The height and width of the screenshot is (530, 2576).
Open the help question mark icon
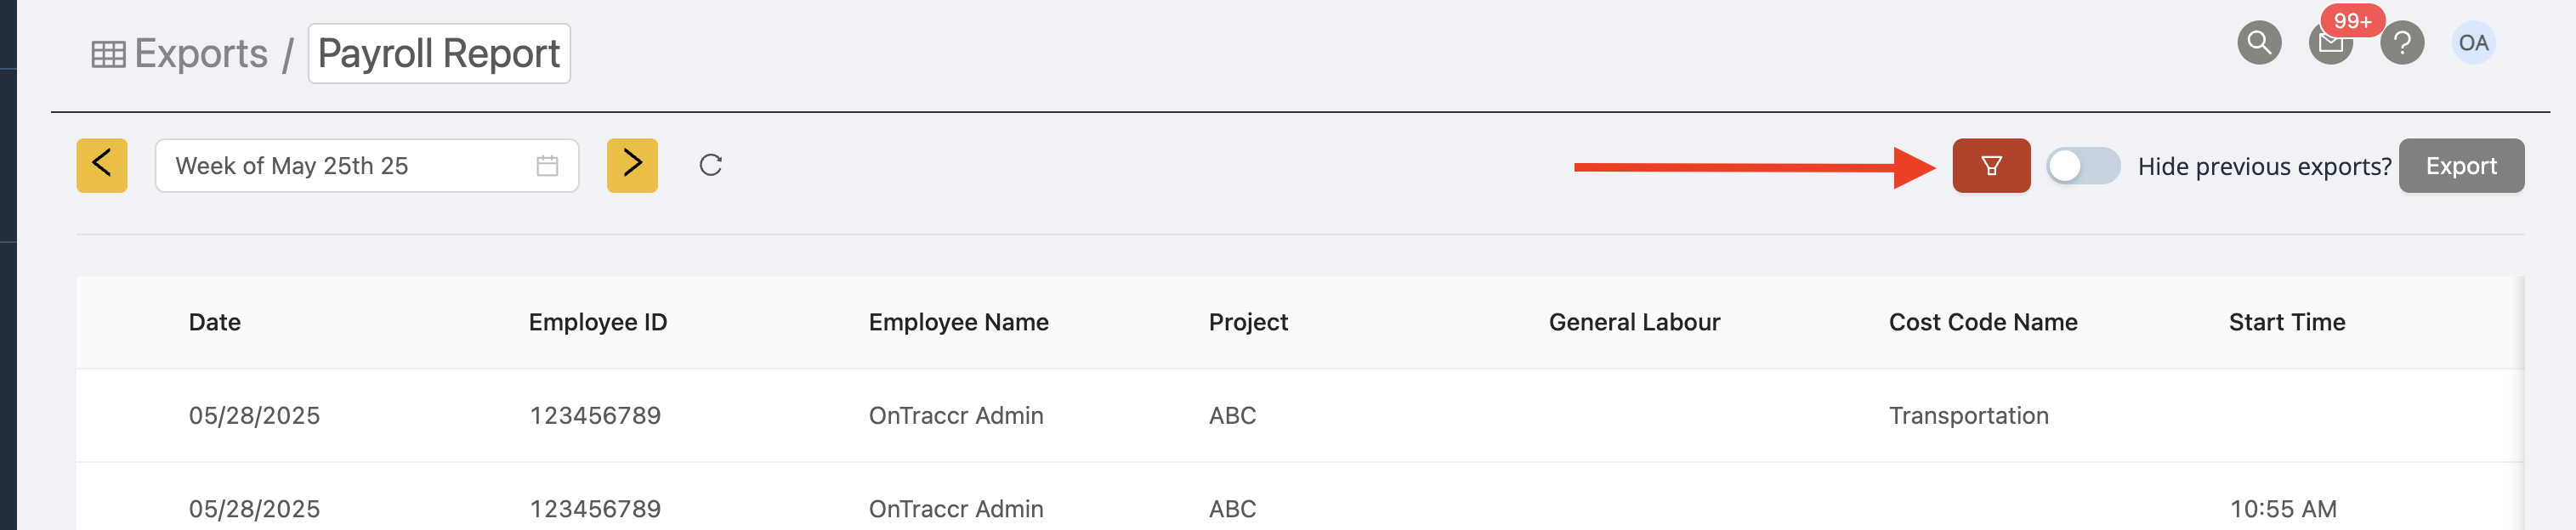coord(2401,43)
